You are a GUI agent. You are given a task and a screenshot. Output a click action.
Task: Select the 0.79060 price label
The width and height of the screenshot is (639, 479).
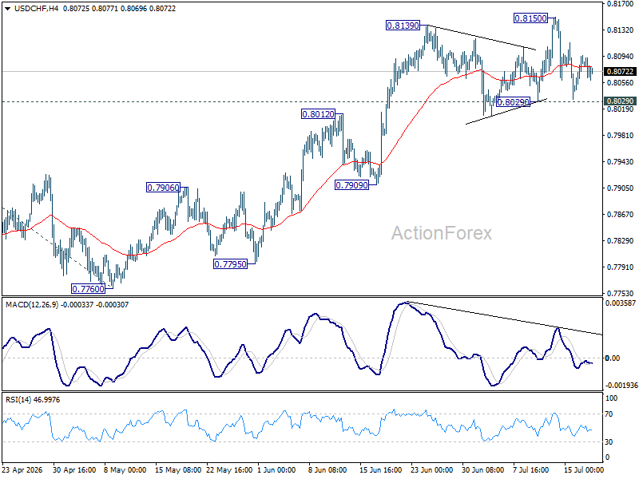pos(163,188)
